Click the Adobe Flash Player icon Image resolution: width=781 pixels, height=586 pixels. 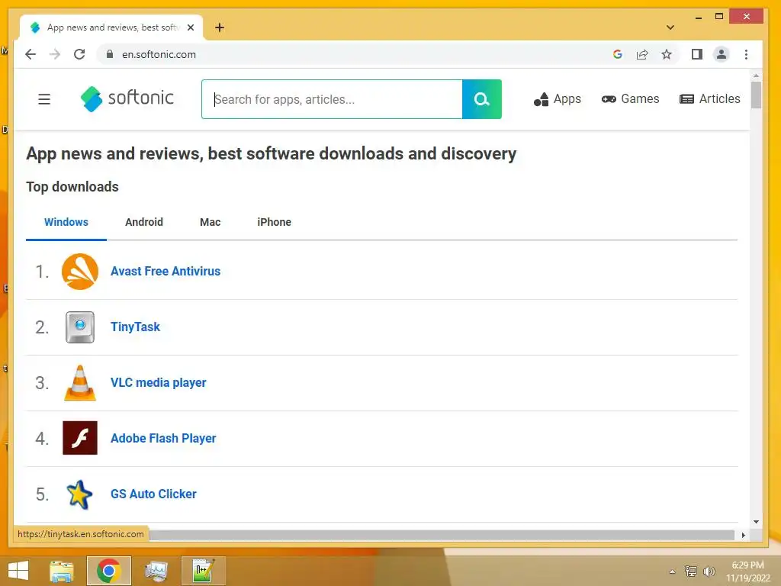pos(79,438)
